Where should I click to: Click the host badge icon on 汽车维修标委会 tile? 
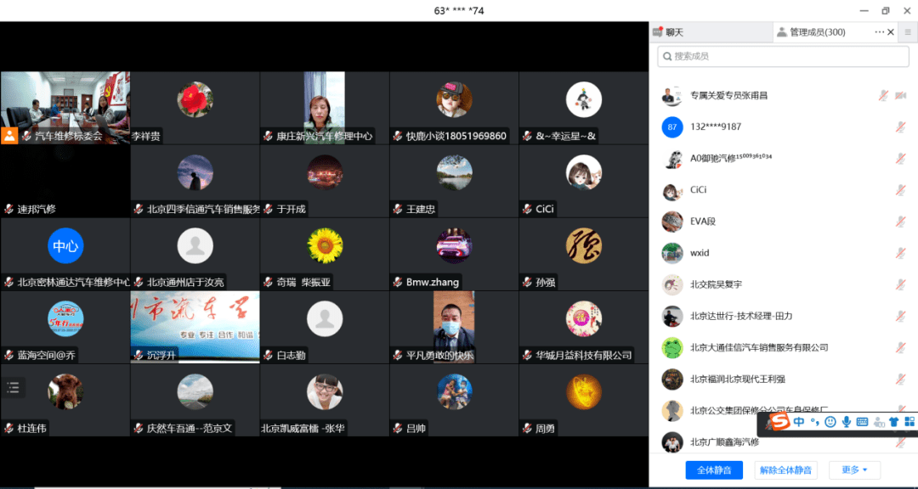click(9, 136)
